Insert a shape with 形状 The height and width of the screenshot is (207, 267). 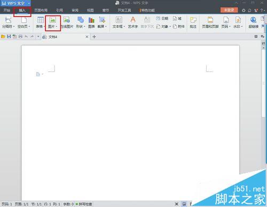click(81, 22)
